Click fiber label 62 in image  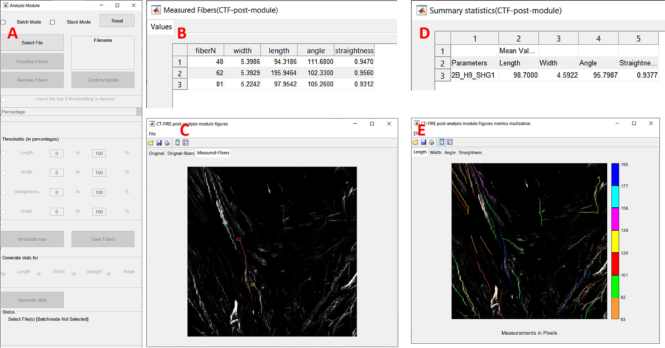239,239
